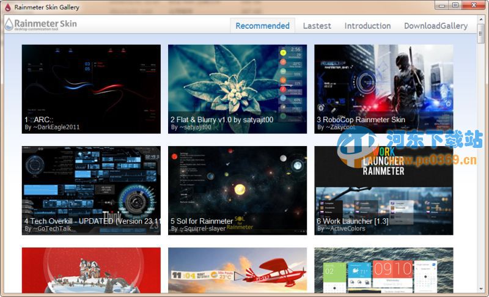Viewport: 489px width, 297px height.
Task: Open the Flat & Blurry v1.0 skin thumbnail
Action: point(237,89)
